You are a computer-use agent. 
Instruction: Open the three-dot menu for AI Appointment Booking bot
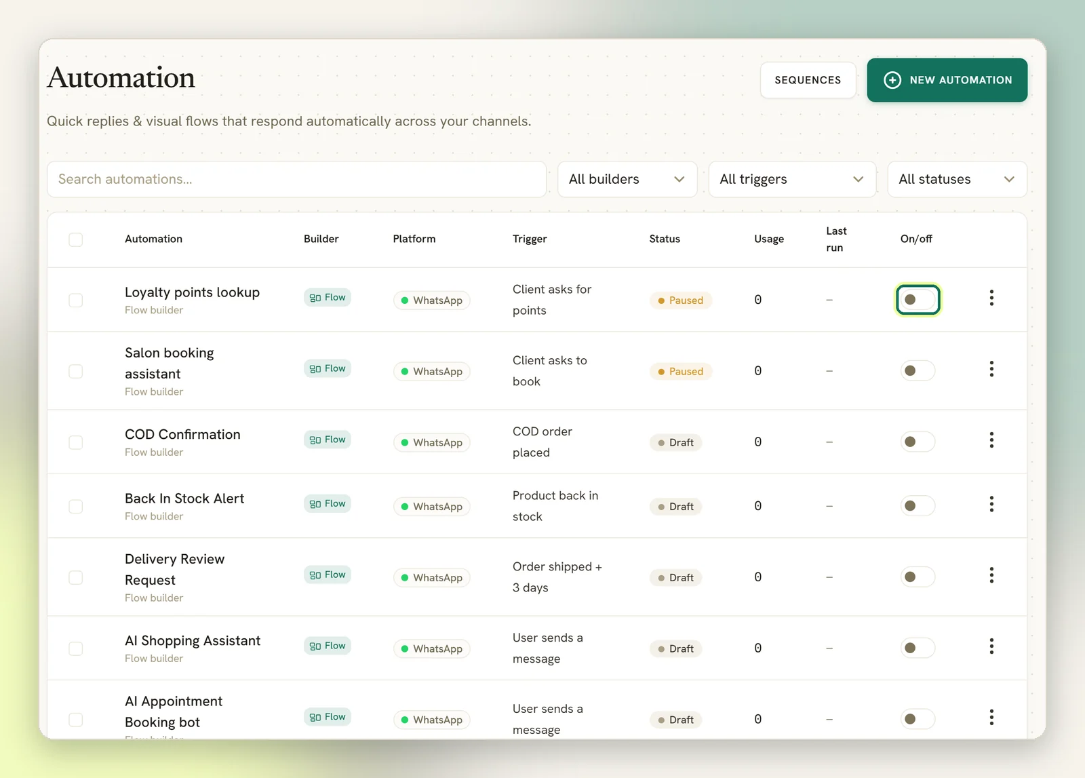point(991,718)
